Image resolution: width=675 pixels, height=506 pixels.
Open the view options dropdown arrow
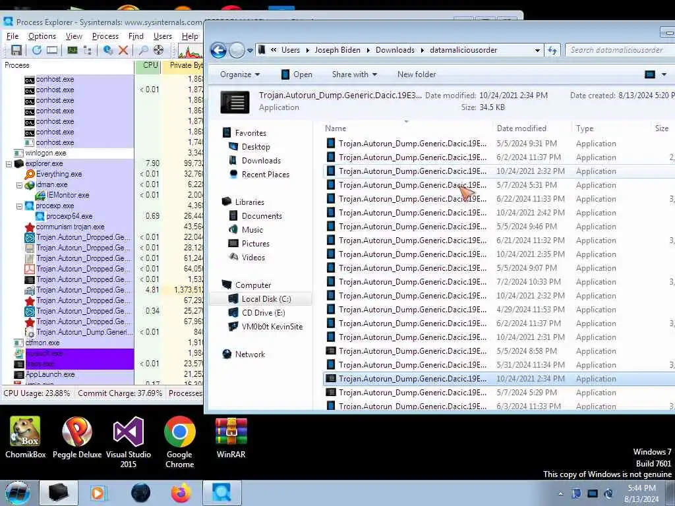click(664, 75)
